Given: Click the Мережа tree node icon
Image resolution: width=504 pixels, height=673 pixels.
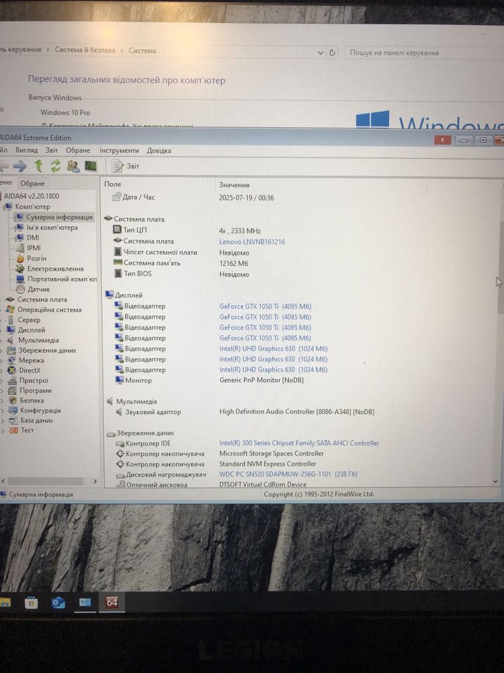Looking at the screenshot, I should tap(12, 360).
